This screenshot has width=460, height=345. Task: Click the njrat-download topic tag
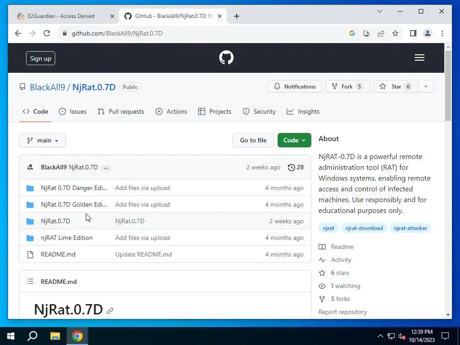click(364, 228)
